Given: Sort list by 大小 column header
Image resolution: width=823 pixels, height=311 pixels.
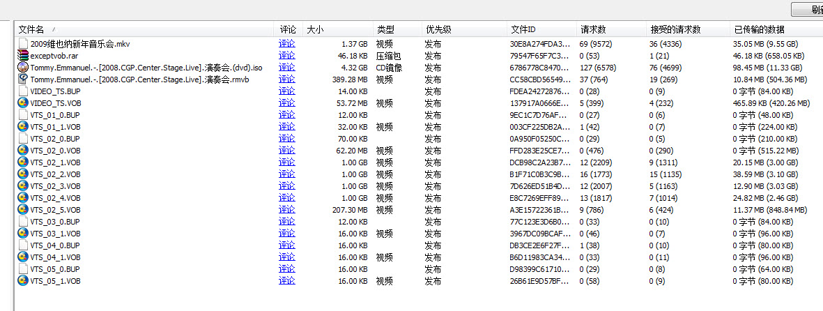Looking at the screenshot, I should (316, 29).
